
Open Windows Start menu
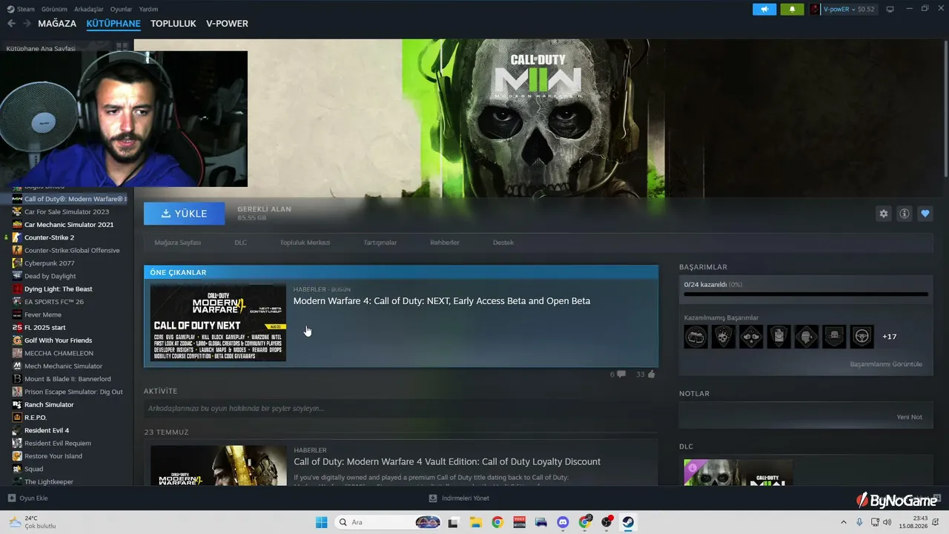[322, 522]
